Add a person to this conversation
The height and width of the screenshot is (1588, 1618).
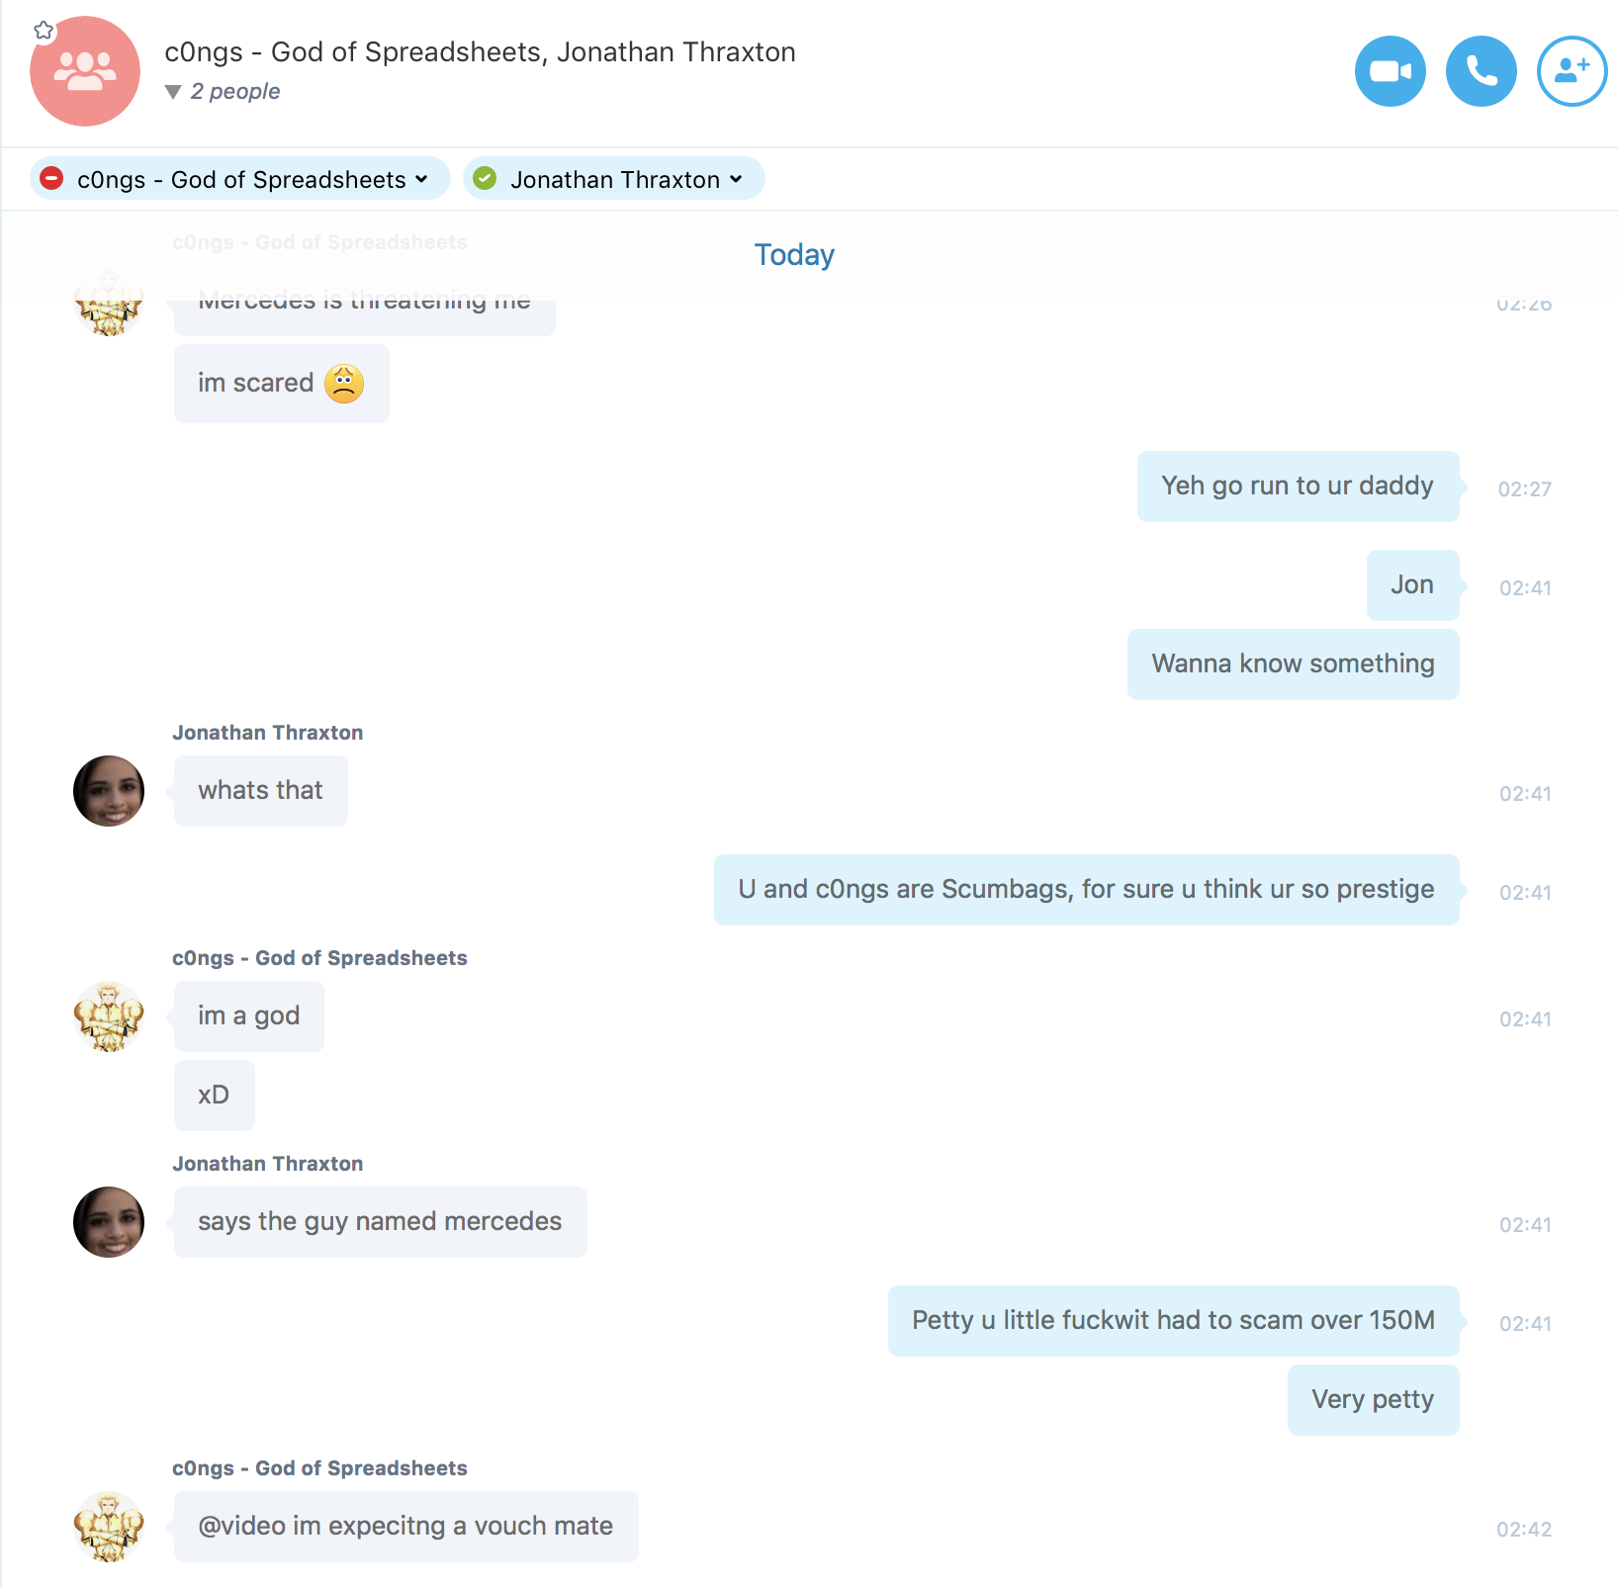pos(1572,71)
